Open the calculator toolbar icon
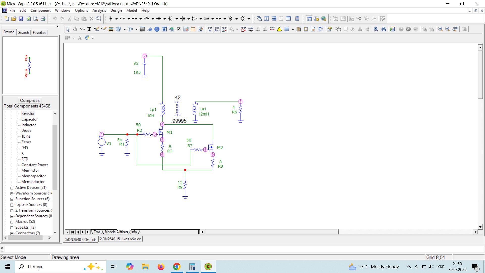 [x=297, y=19]
